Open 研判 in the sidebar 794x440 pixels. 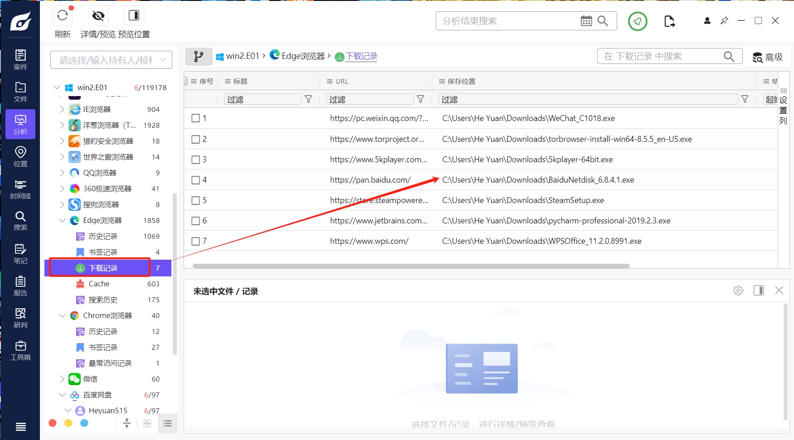(x=20, y=318)
